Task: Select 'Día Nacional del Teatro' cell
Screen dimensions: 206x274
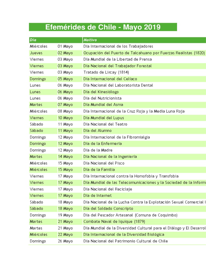Action: click(105, 124)
